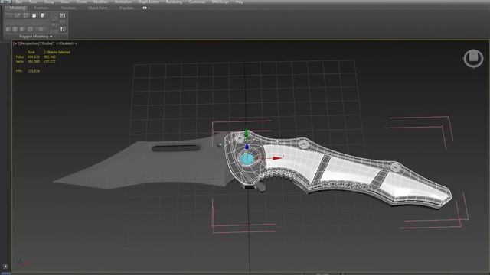Click the "Polys:" statistics row
Screen dimensions: 490x275
(36, 57)
